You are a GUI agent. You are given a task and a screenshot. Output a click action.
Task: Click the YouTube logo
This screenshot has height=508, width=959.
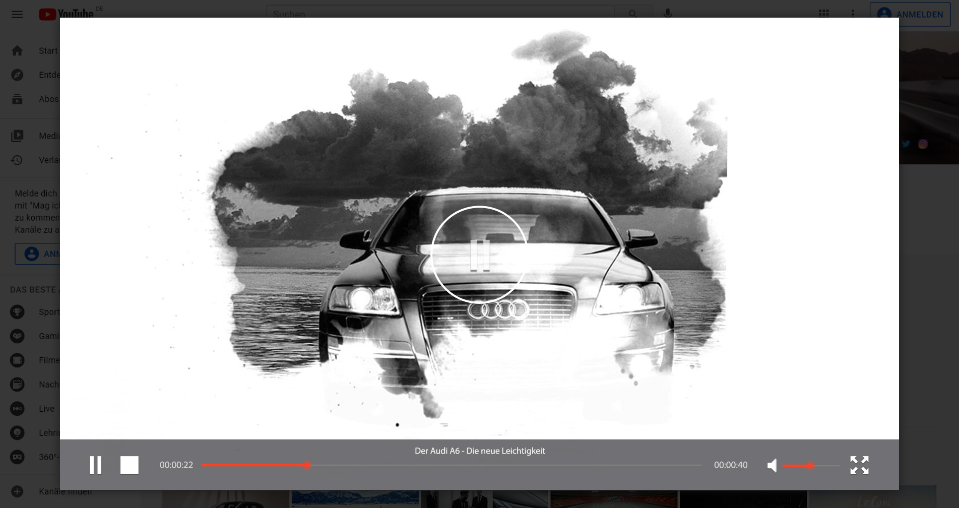[x=66, y=14]
